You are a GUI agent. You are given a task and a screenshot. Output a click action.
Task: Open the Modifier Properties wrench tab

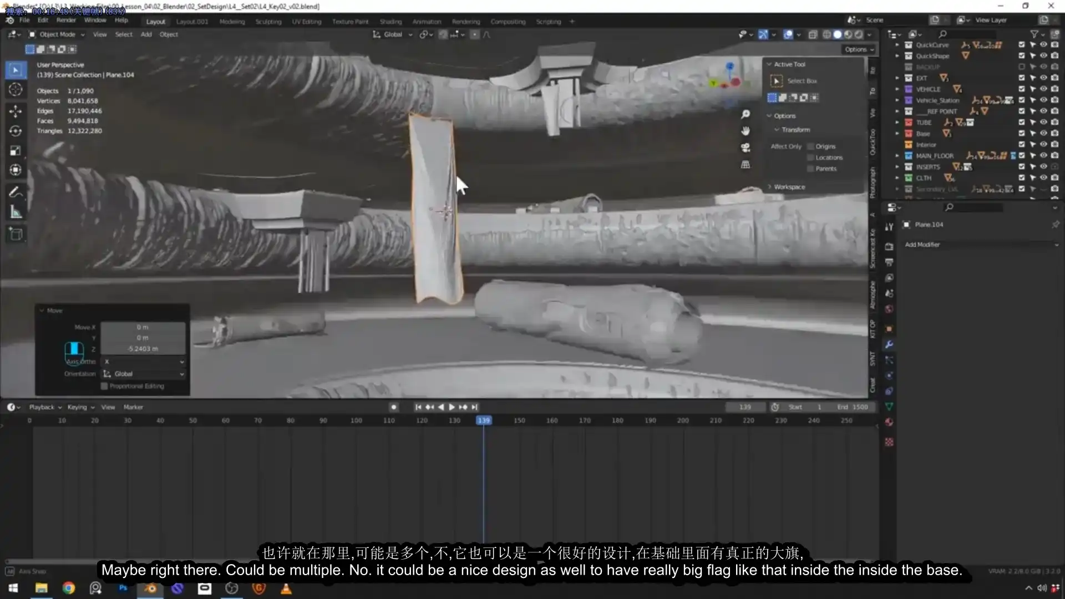coord(890,344)
